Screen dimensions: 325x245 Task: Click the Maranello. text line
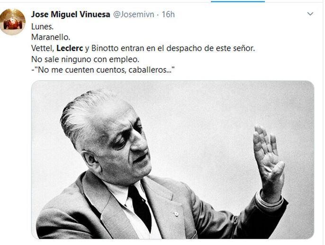tap(51, 37)
